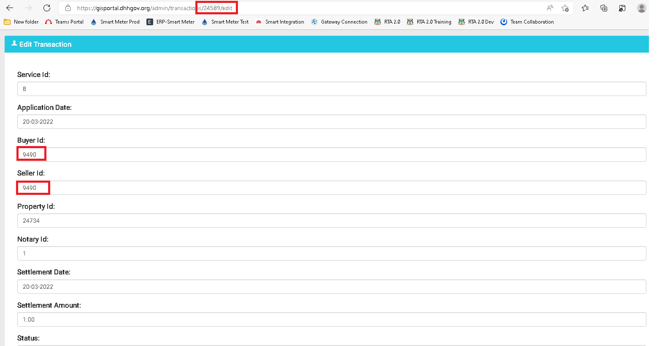Open the RTA 2.0 Dev bookmark

(476, 22)
